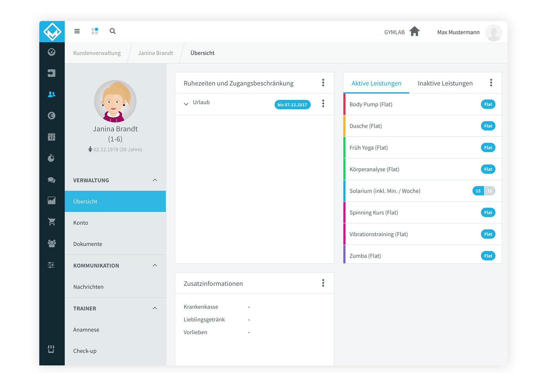Screen dimensions: 551x373
Task: Expand the Urlaub entry chevron
Action: tap(186, 104)
